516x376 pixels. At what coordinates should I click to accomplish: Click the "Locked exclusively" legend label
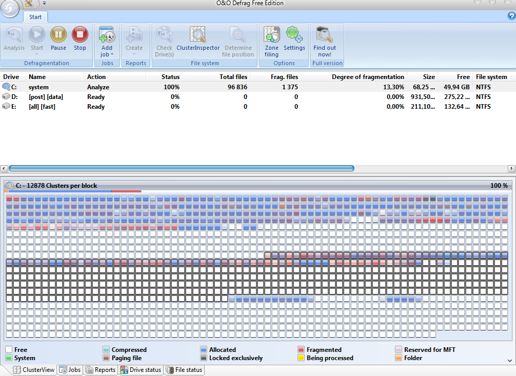235,358
